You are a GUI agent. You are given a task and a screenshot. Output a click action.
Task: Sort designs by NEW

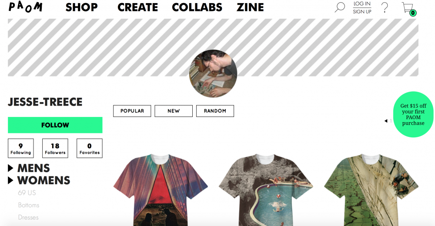(x=174, y=111)
